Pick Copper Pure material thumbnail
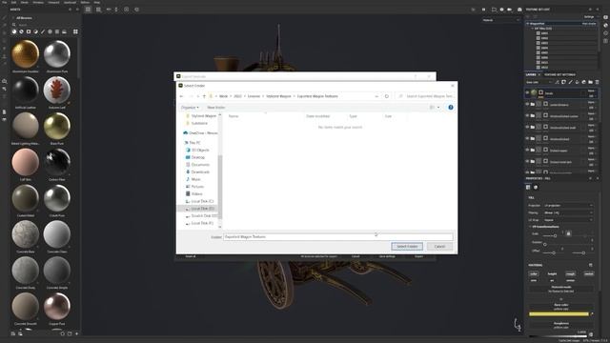Image resolution: width=610 pixels, height=343 pixels. point(57,307)
